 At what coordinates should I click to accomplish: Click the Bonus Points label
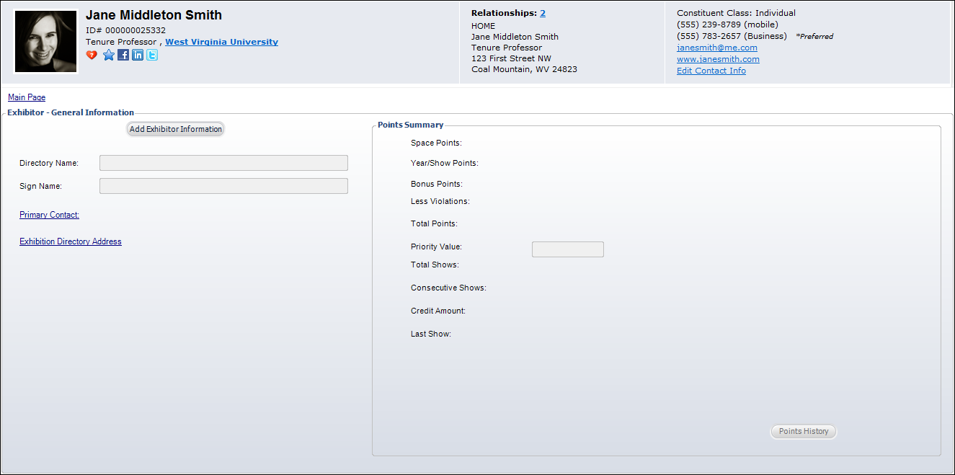437,184
